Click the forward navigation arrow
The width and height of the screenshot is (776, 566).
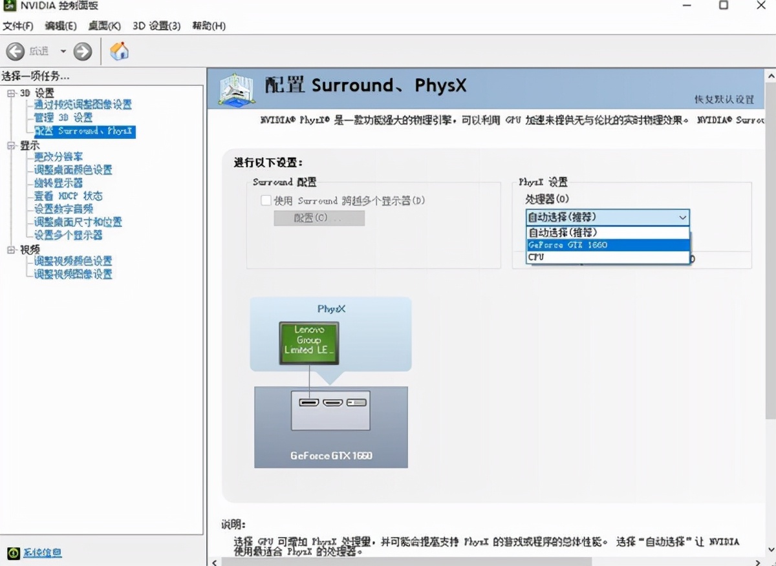[x=83, y=51]
